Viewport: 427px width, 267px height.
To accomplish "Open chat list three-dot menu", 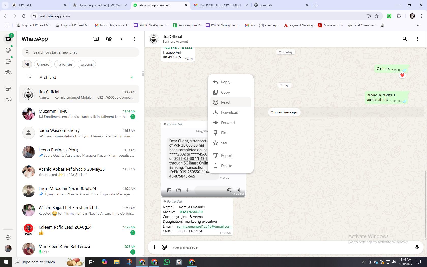I will click(x=134, y=39).
